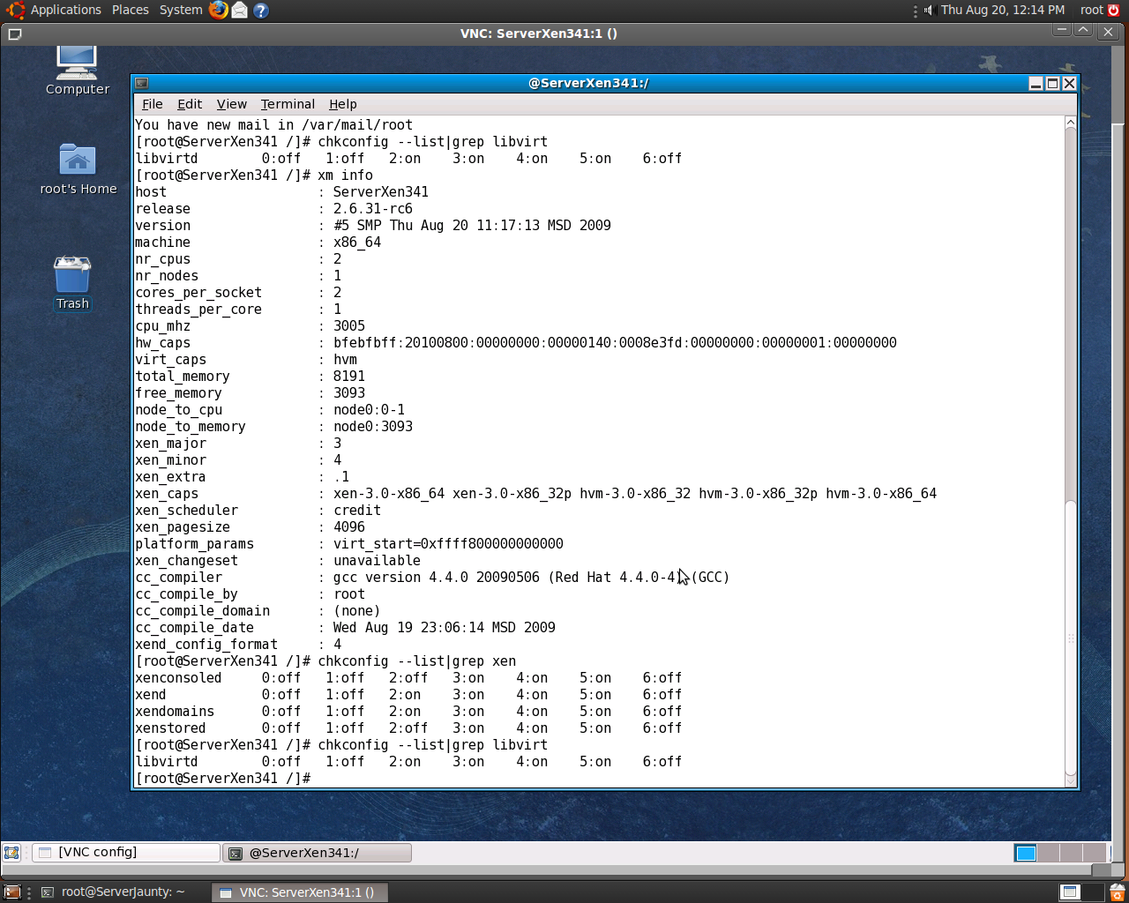Click the terminal scrollbar down arrow
The width and height of the screenshot is (1129, 903).
(x=1071, y=780)
